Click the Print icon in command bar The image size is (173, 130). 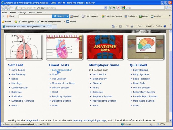pos(132,26)
